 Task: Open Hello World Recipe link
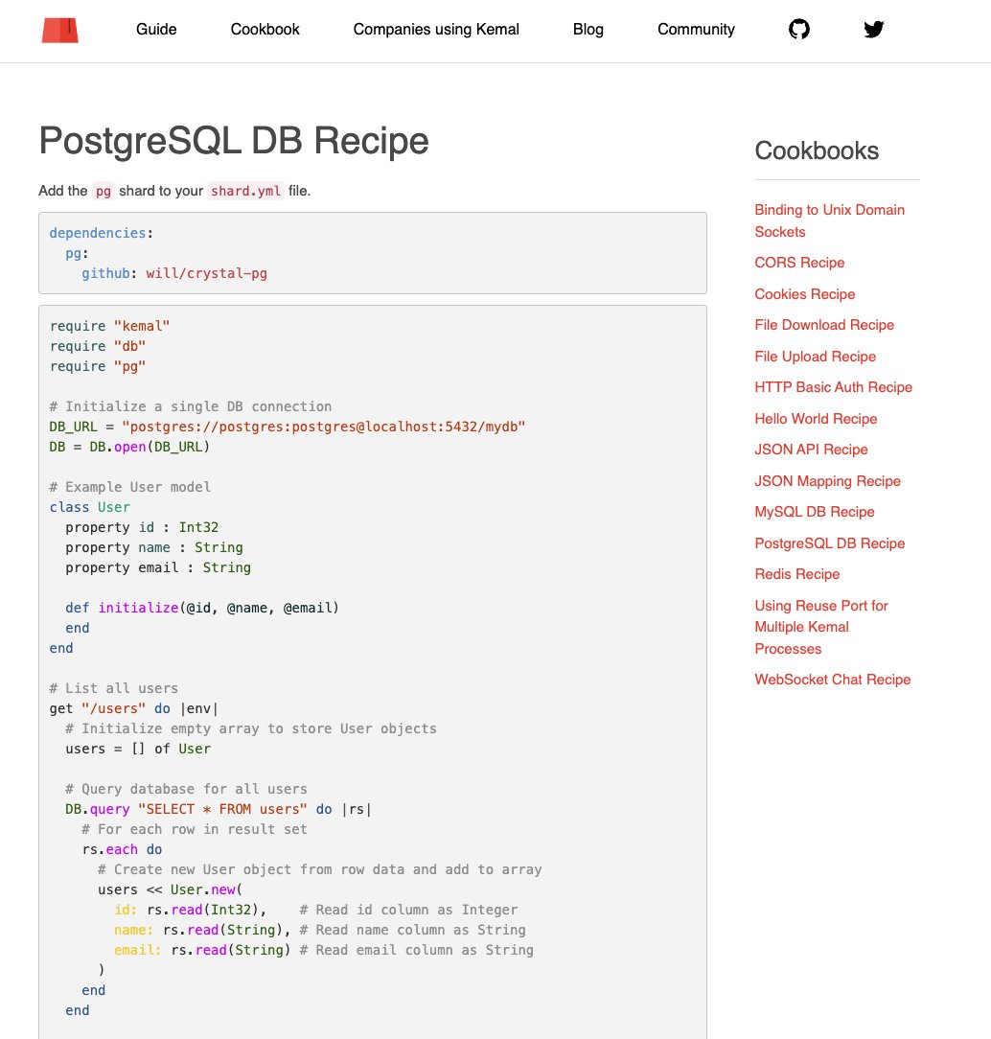click(817, 419)
